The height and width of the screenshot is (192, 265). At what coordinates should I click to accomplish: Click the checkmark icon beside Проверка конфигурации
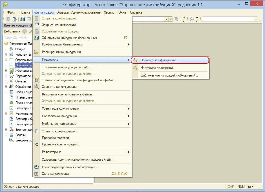(36, 144)
